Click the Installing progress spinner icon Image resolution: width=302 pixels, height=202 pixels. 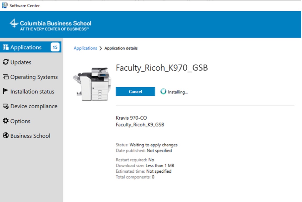point(163,92)
